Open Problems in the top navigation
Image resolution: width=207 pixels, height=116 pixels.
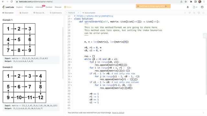click(29, 7)
